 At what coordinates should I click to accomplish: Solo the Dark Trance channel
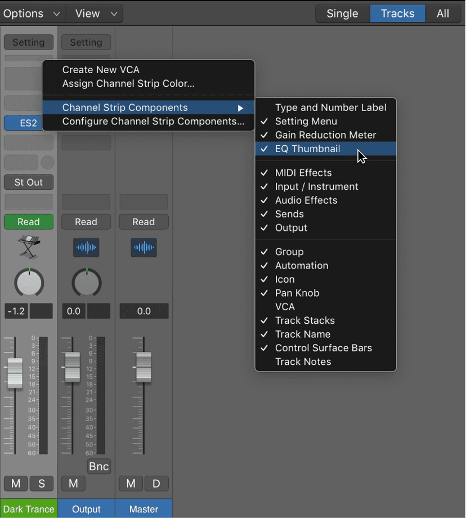point(42,484)
